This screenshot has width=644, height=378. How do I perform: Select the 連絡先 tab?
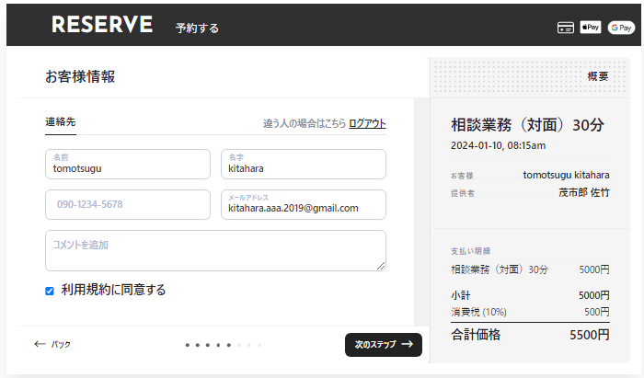(x=61, y=122)
